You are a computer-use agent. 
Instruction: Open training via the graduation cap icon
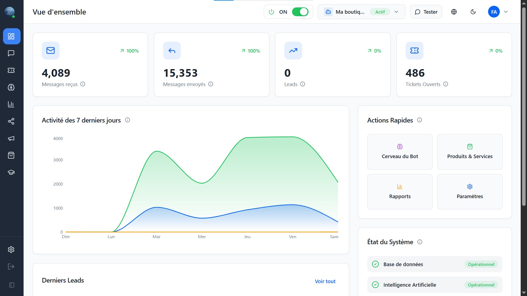click(x=11, y=172)
